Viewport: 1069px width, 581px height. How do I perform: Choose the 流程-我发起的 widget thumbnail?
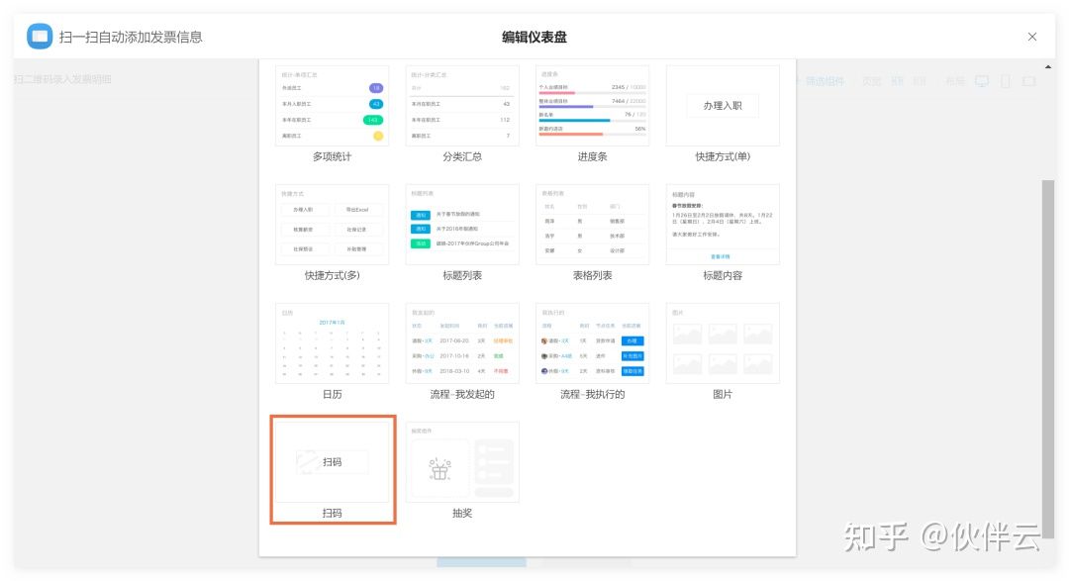point(462,343)
